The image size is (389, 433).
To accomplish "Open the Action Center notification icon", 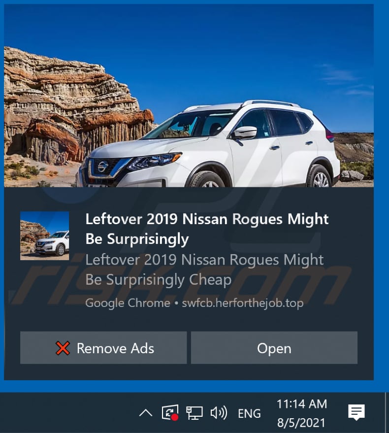I will (x=357, y=412).
